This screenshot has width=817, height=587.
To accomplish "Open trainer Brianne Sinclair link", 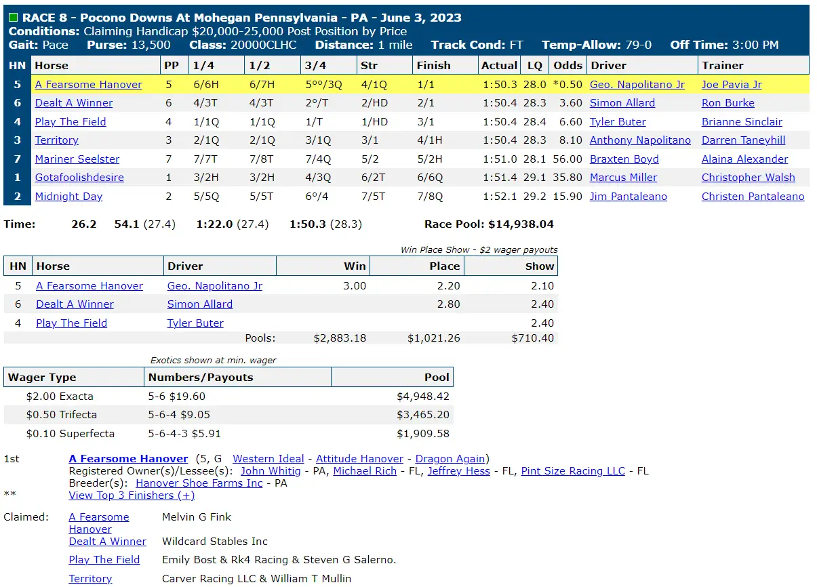I will (x=742, y=122).
